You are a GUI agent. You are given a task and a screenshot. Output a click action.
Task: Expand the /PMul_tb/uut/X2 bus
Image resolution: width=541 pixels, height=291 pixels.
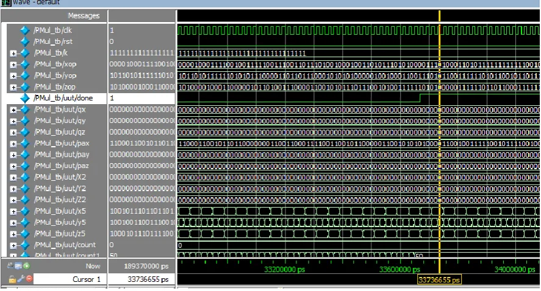13,178
